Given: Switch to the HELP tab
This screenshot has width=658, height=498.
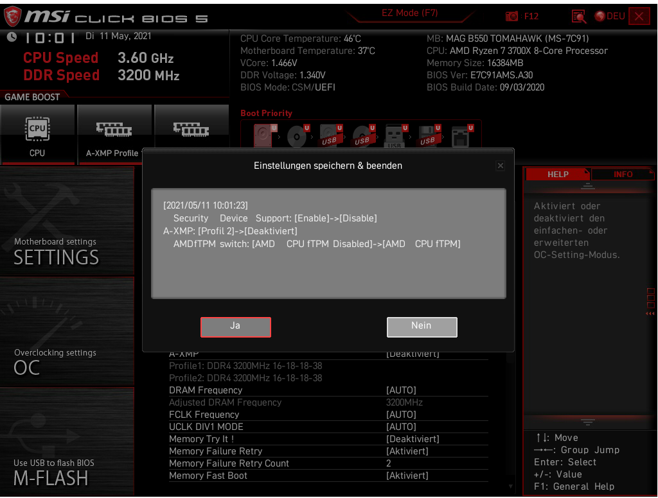Looking at the screenshot, I should pos(558,175).
